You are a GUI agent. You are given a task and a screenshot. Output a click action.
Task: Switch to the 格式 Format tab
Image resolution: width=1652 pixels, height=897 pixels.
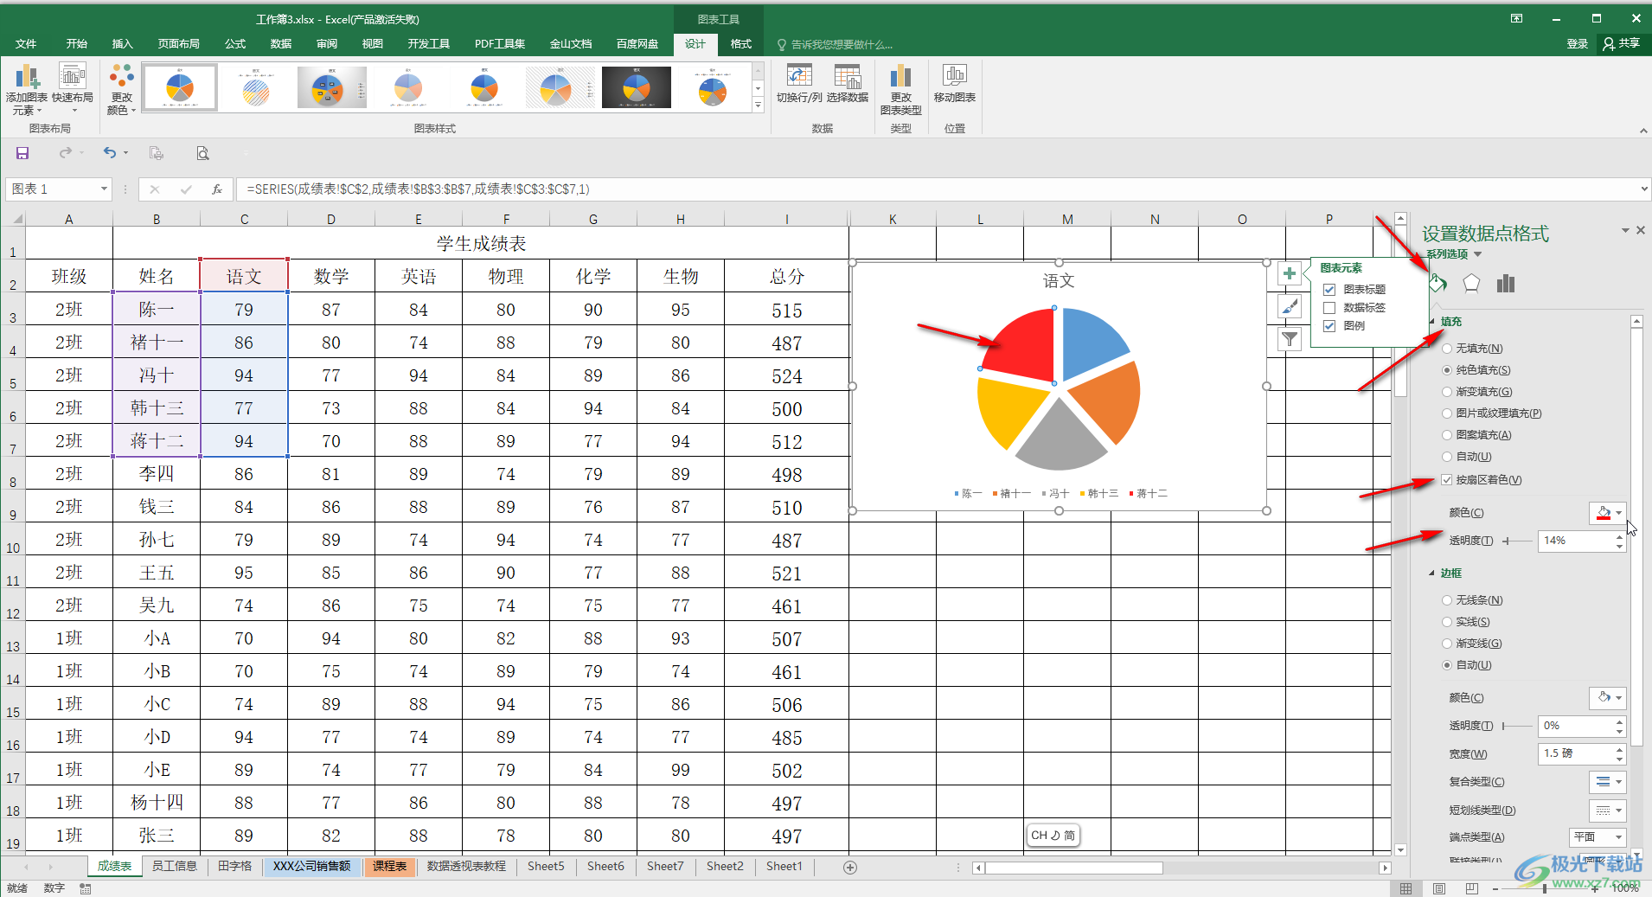tap(741, 43)
